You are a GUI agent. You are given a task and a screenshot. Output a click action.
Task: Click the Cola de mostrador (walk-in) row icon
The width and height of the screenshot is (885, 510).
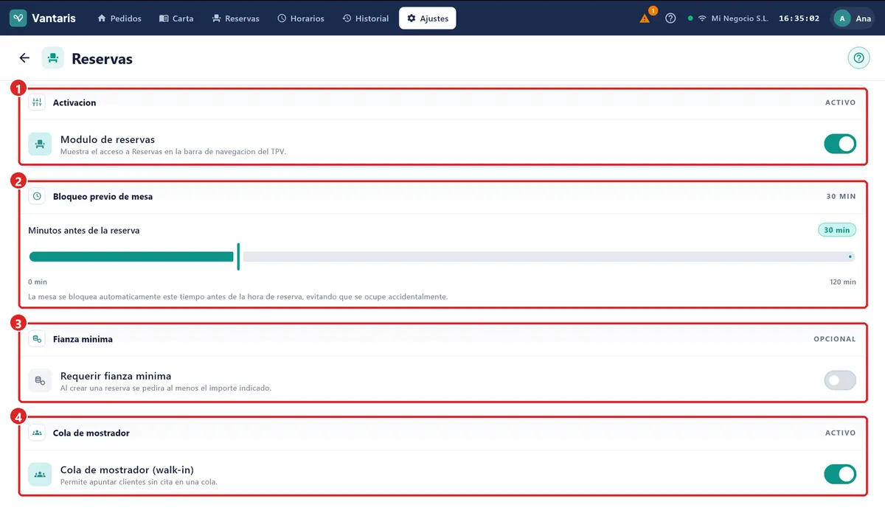tap(40, 474)
